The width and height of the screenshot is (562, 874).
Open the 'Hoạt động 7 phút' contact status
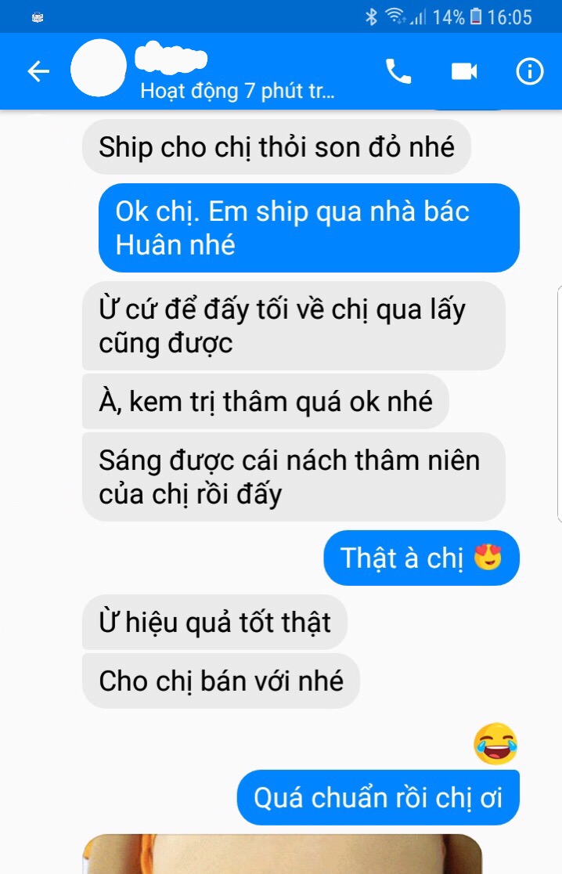click(x=237, y=91)
